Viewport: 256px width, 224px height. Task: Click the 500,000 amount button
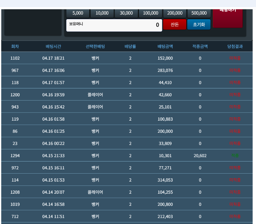199,13
